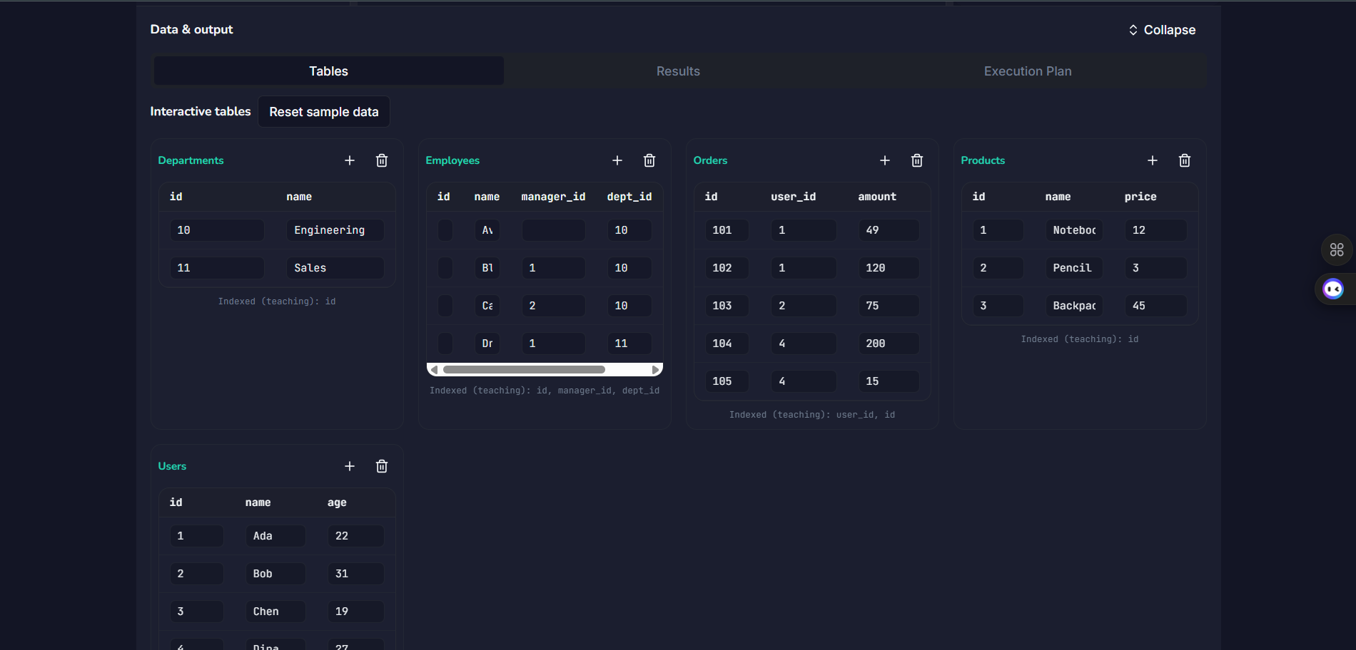Edit Orders amount field 49

click(x=889, y=230)
